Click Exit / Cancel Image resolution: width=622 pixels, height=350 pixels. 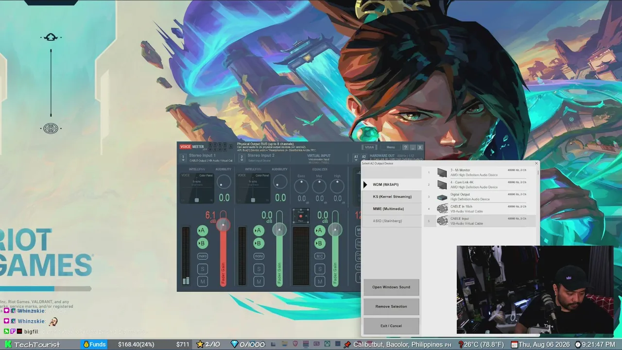click(391, 326)
